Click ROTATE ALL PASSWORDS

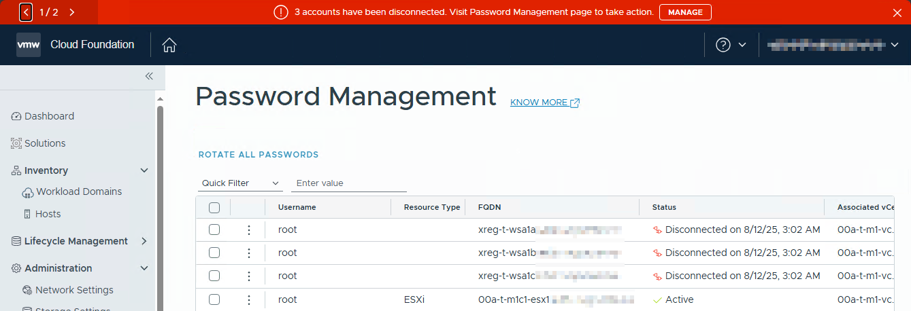259,155
